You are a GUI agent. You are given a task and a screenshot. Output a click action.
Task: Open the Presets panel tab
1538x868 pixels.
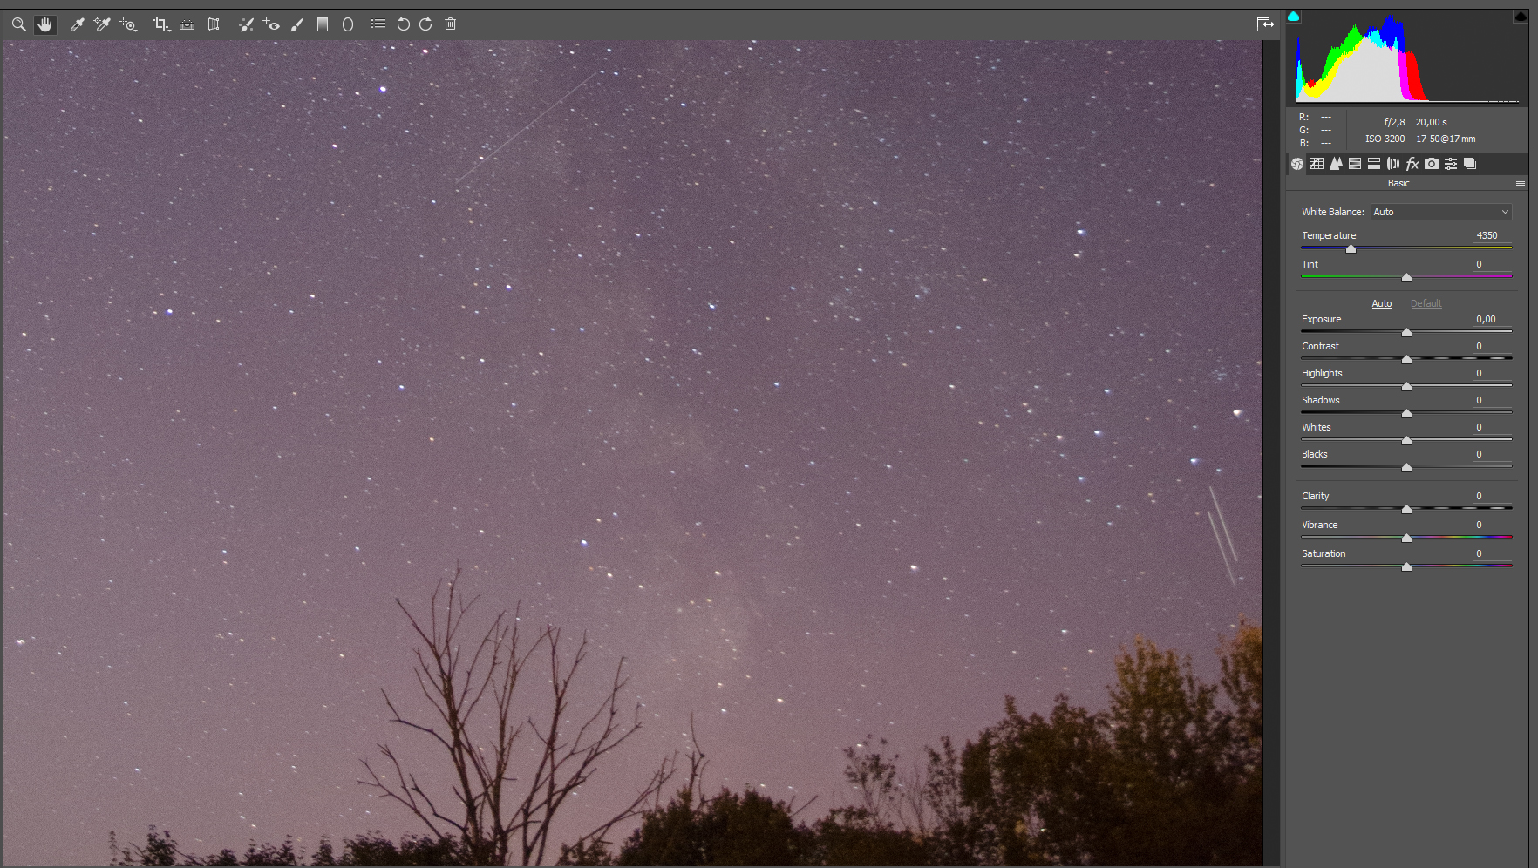tap(1451, 164)
